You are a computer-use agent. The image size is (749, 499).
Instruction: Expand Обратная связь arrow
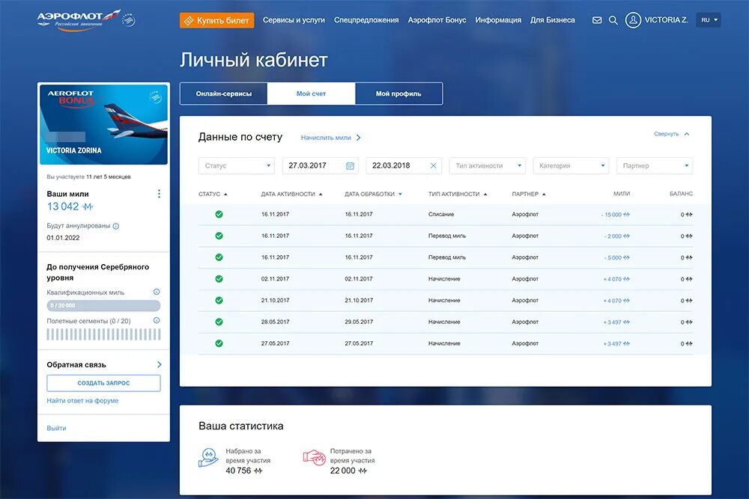(x=159, y=364)
